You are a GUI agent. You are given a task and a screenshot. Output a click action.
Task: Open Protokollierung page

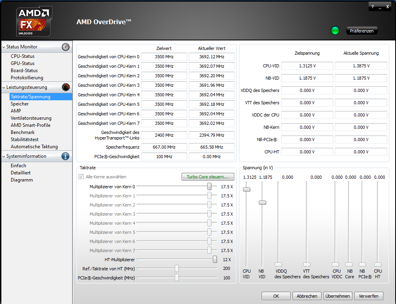coord(27,78)
